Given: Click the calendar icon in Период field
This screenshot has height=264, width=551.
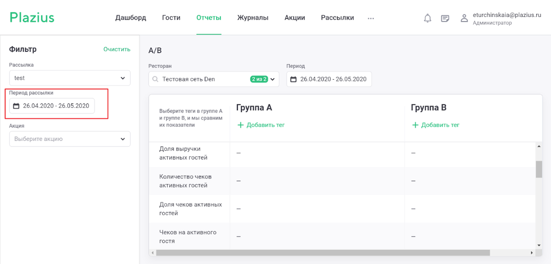Looking at the screenshot, I should click(x=294, y=79).
